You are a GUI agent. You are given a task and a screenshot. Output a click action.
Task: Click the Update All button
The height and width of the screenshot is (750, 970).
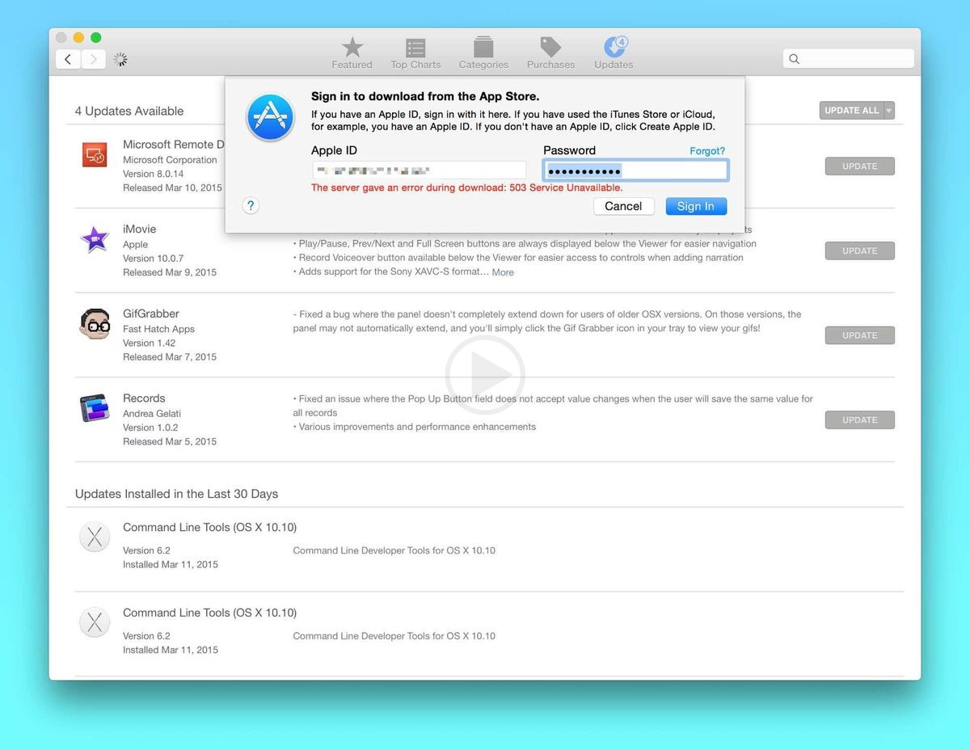(x=851, y=111)
